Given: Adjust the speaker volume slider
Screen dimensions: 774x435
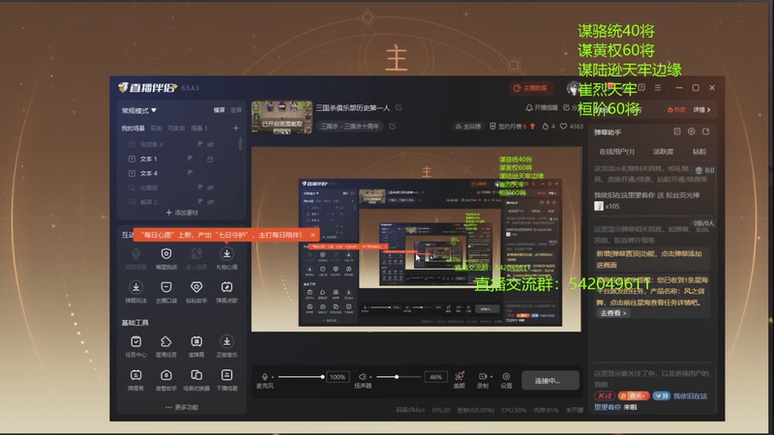Looking at the screenshot, I should coord(398,377).
